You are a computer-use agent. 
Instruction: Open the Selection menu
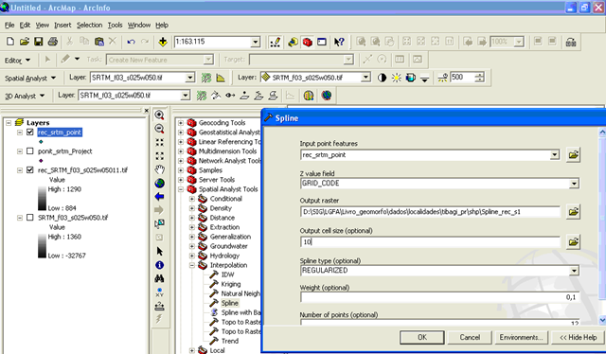(x=89, y=26)
